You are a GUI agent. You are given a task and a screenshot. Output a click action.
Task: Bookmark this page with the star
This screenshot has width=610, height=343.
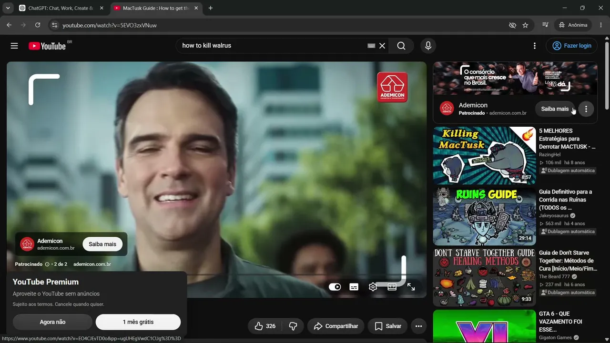525,25
